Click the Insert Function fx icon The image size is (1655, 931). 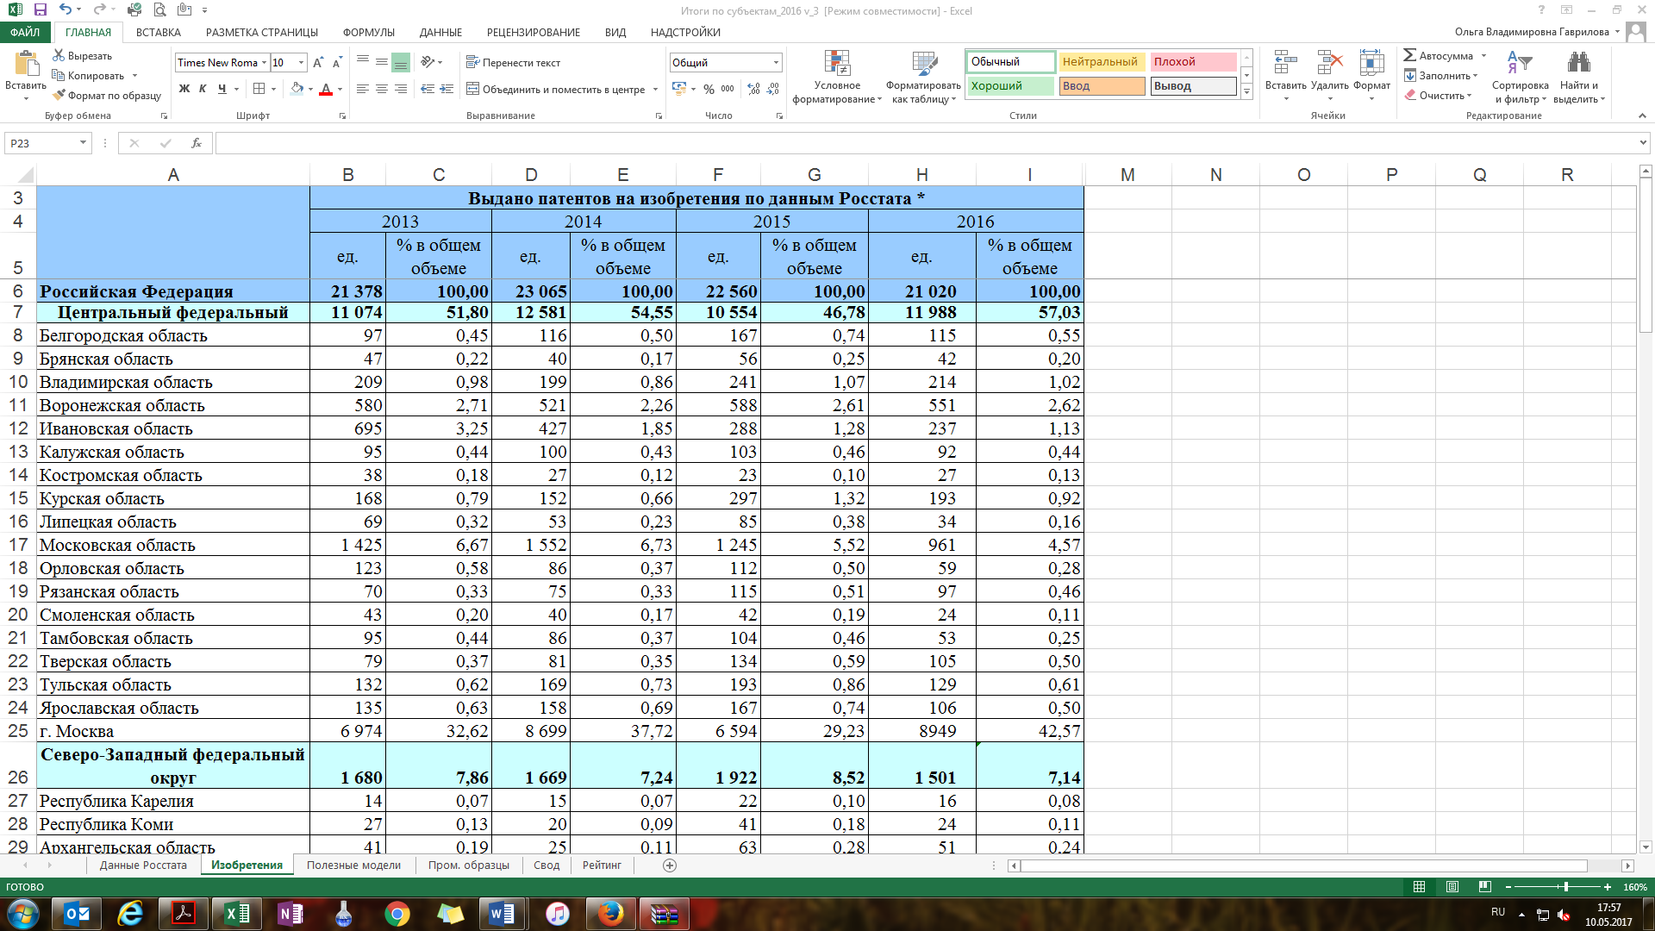point(197,143)
